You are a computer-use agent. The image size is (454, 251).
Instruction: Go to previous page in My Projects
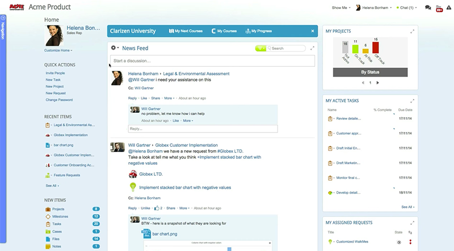363,83
